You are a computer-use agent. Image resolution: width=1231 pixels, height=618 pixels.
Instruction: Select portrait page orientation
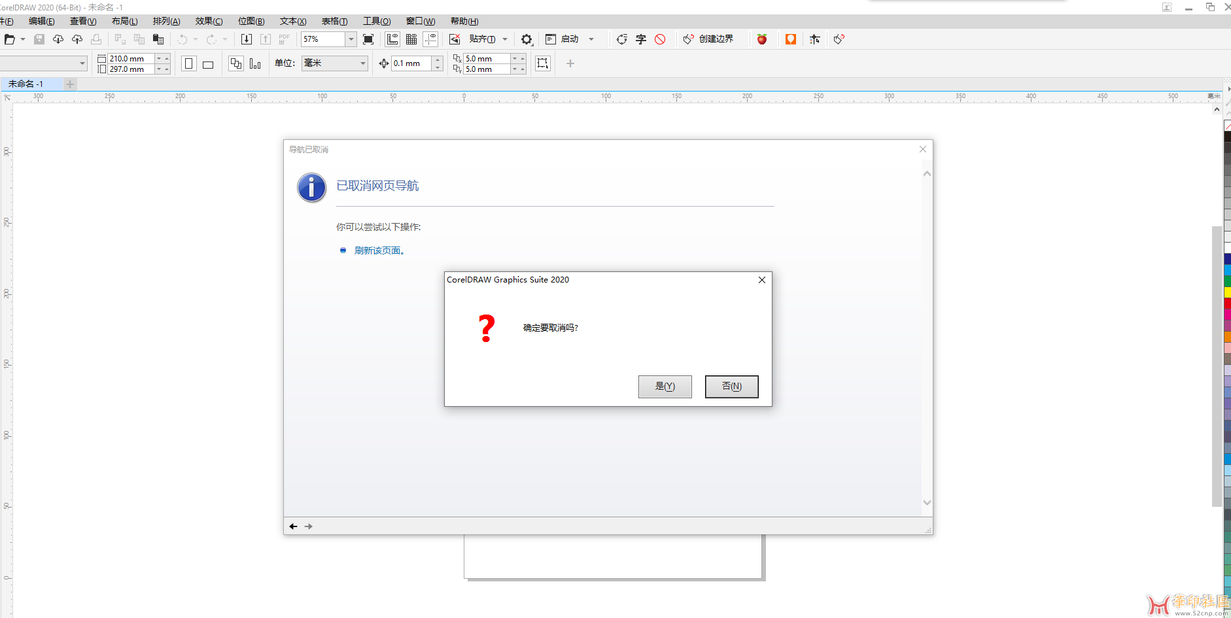tap(189, 63)
